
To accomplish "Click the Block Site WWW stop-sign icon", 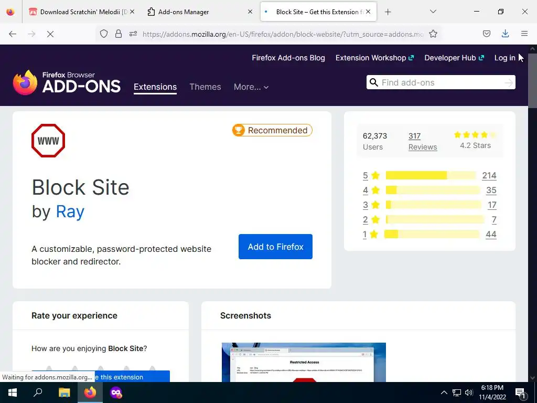I will [x=48, y=141].
